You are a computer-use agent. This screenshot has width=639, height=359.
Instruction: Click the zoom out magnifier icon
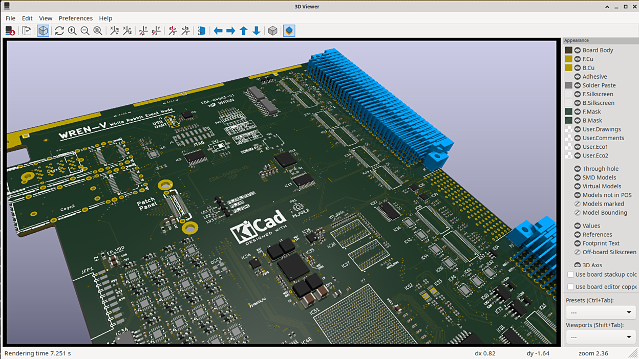click(x=85, y=31)
